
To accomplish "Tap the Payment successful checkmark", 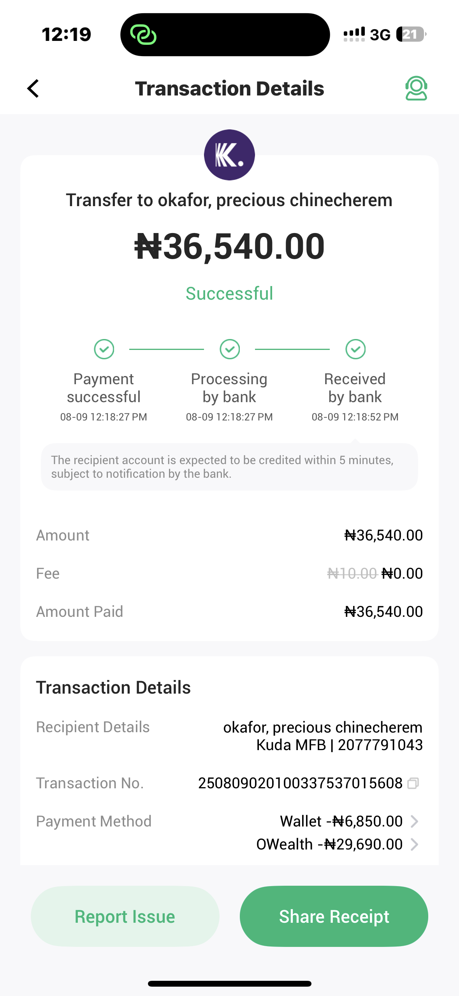I will 104,349.
